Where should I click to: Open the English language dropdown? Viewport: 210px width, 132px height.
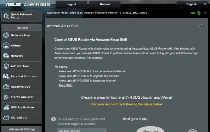click(192, 4)
